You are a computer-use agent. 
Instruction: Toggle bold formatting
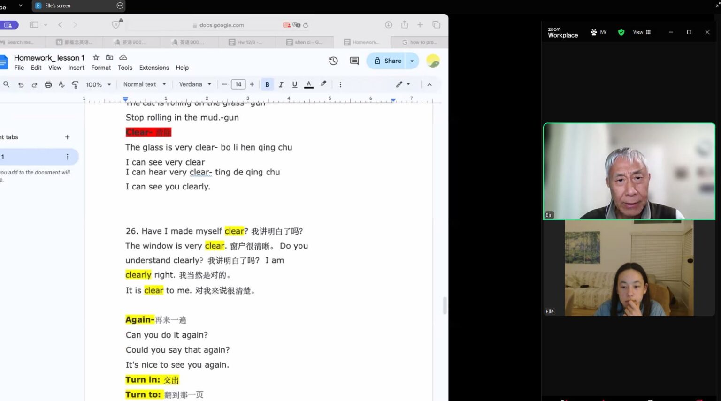click(267, 84)
